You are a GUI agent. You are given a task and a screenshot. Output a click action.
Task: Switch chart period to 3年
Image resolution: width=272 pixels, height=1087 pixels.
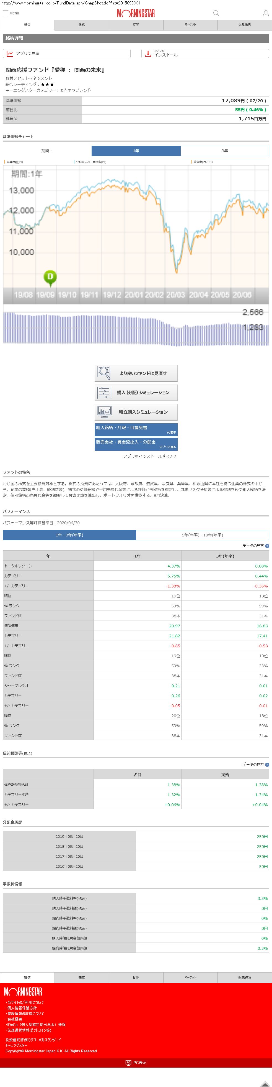tap(224, 151)
